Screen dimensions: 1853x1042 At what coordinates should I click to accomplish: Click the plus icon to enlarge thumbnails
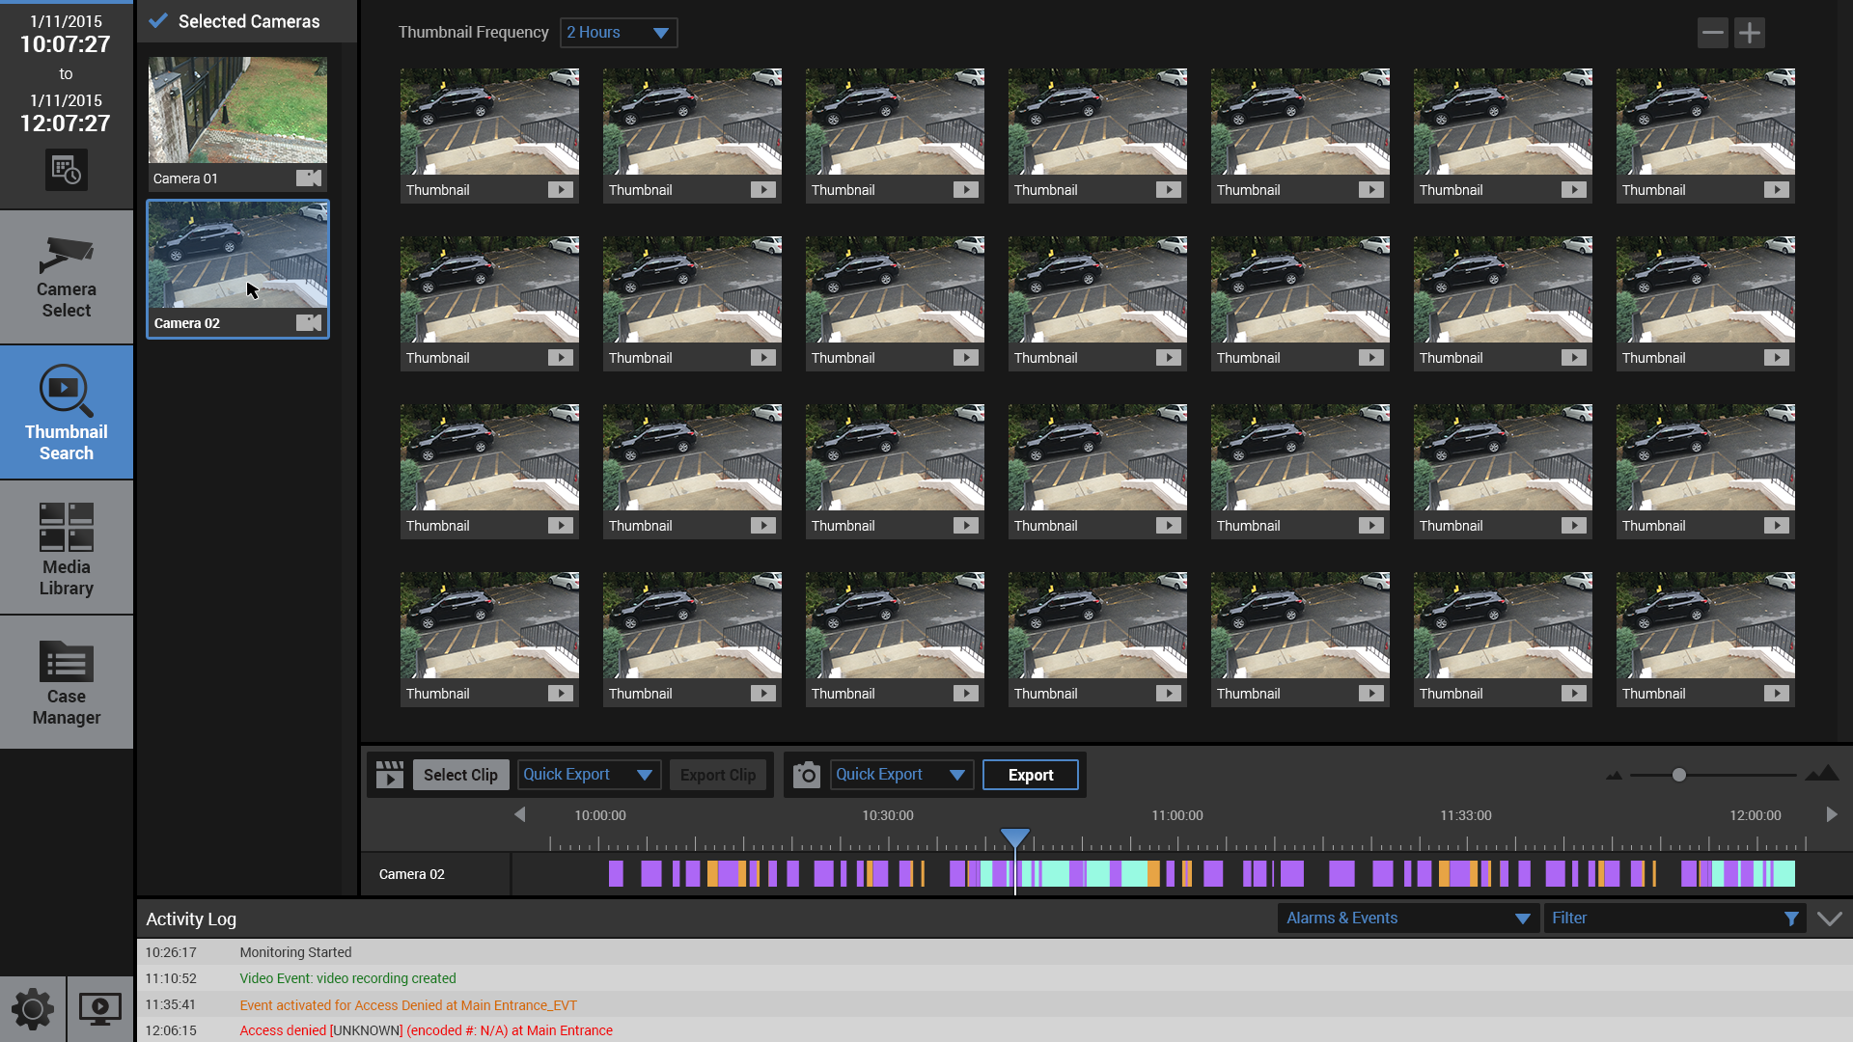coord(1749,33)
